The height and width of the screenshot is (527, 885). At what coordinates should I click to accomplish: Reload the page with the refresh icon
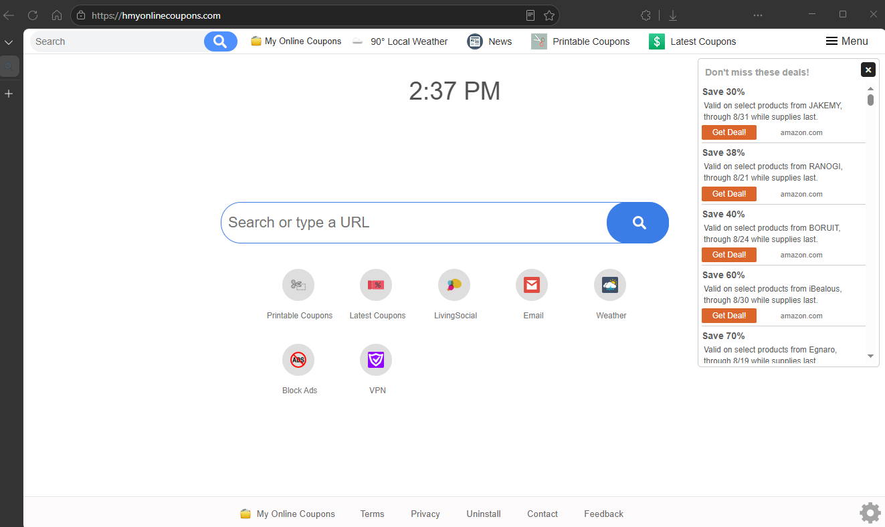(33, 15)
